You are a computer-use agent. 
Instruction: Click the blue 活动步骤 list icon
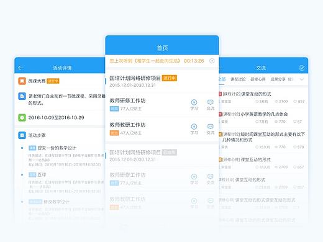[x=22, y=135]
